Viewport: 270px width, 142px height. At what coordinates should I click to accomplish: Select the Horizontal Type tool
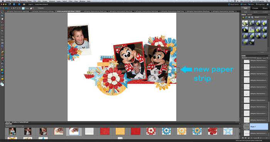(2, 37)
